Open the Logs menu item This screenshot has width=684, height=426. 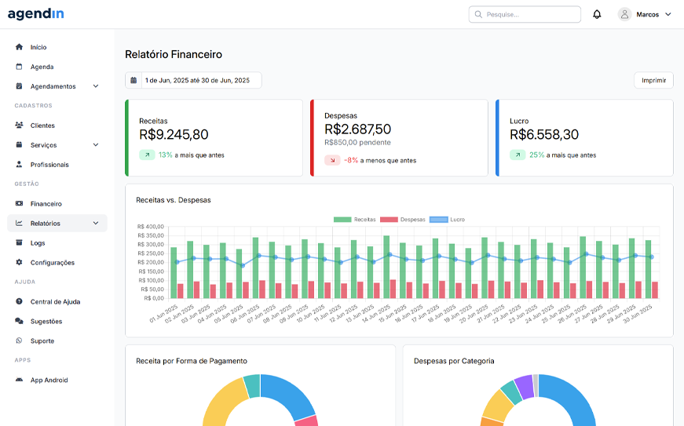click(x=38, y=243)
